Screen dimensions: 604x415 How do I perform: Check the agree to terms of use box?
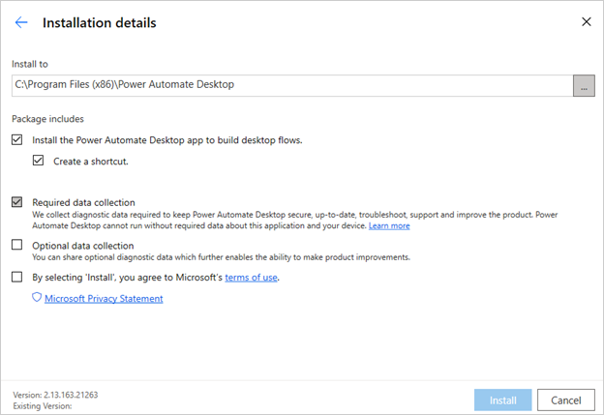(17, 277)
